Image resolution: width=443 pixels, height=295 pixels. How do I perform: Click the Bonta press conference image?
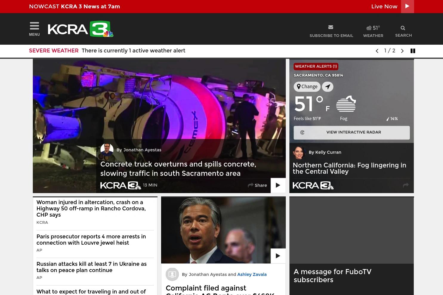[223, 230]
